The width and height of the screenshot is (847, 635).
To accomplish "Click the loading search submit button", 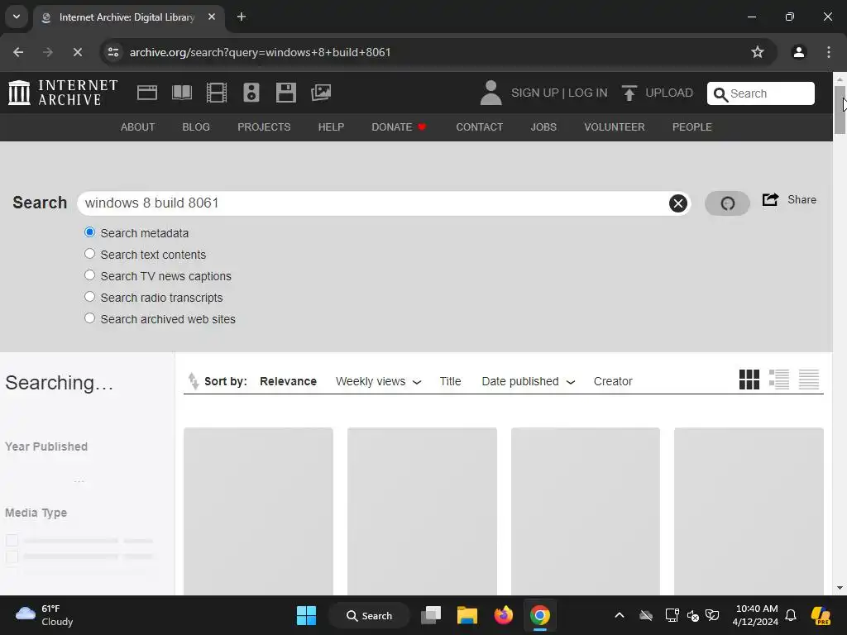I will pyautogui.click(x=727, y=203).
